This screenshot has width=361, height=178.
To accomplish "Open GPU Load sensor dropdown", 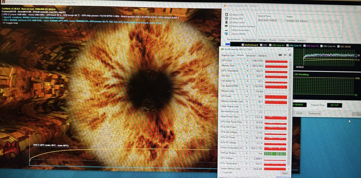I will point(248,96).
